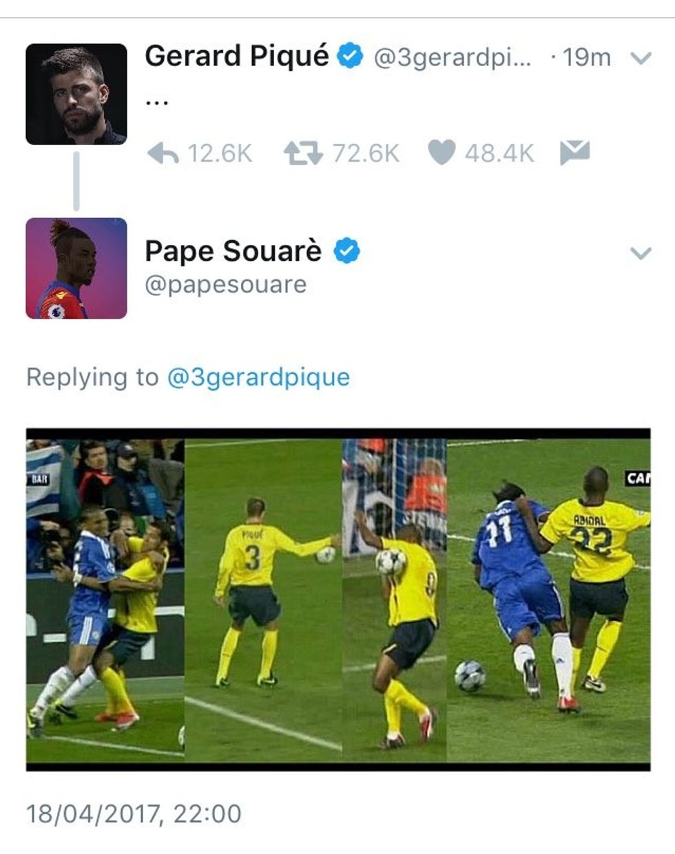Click Pape Souarè's blue verified badge
The height and width of the screenshot is (854, 675).
click(346, 250)
